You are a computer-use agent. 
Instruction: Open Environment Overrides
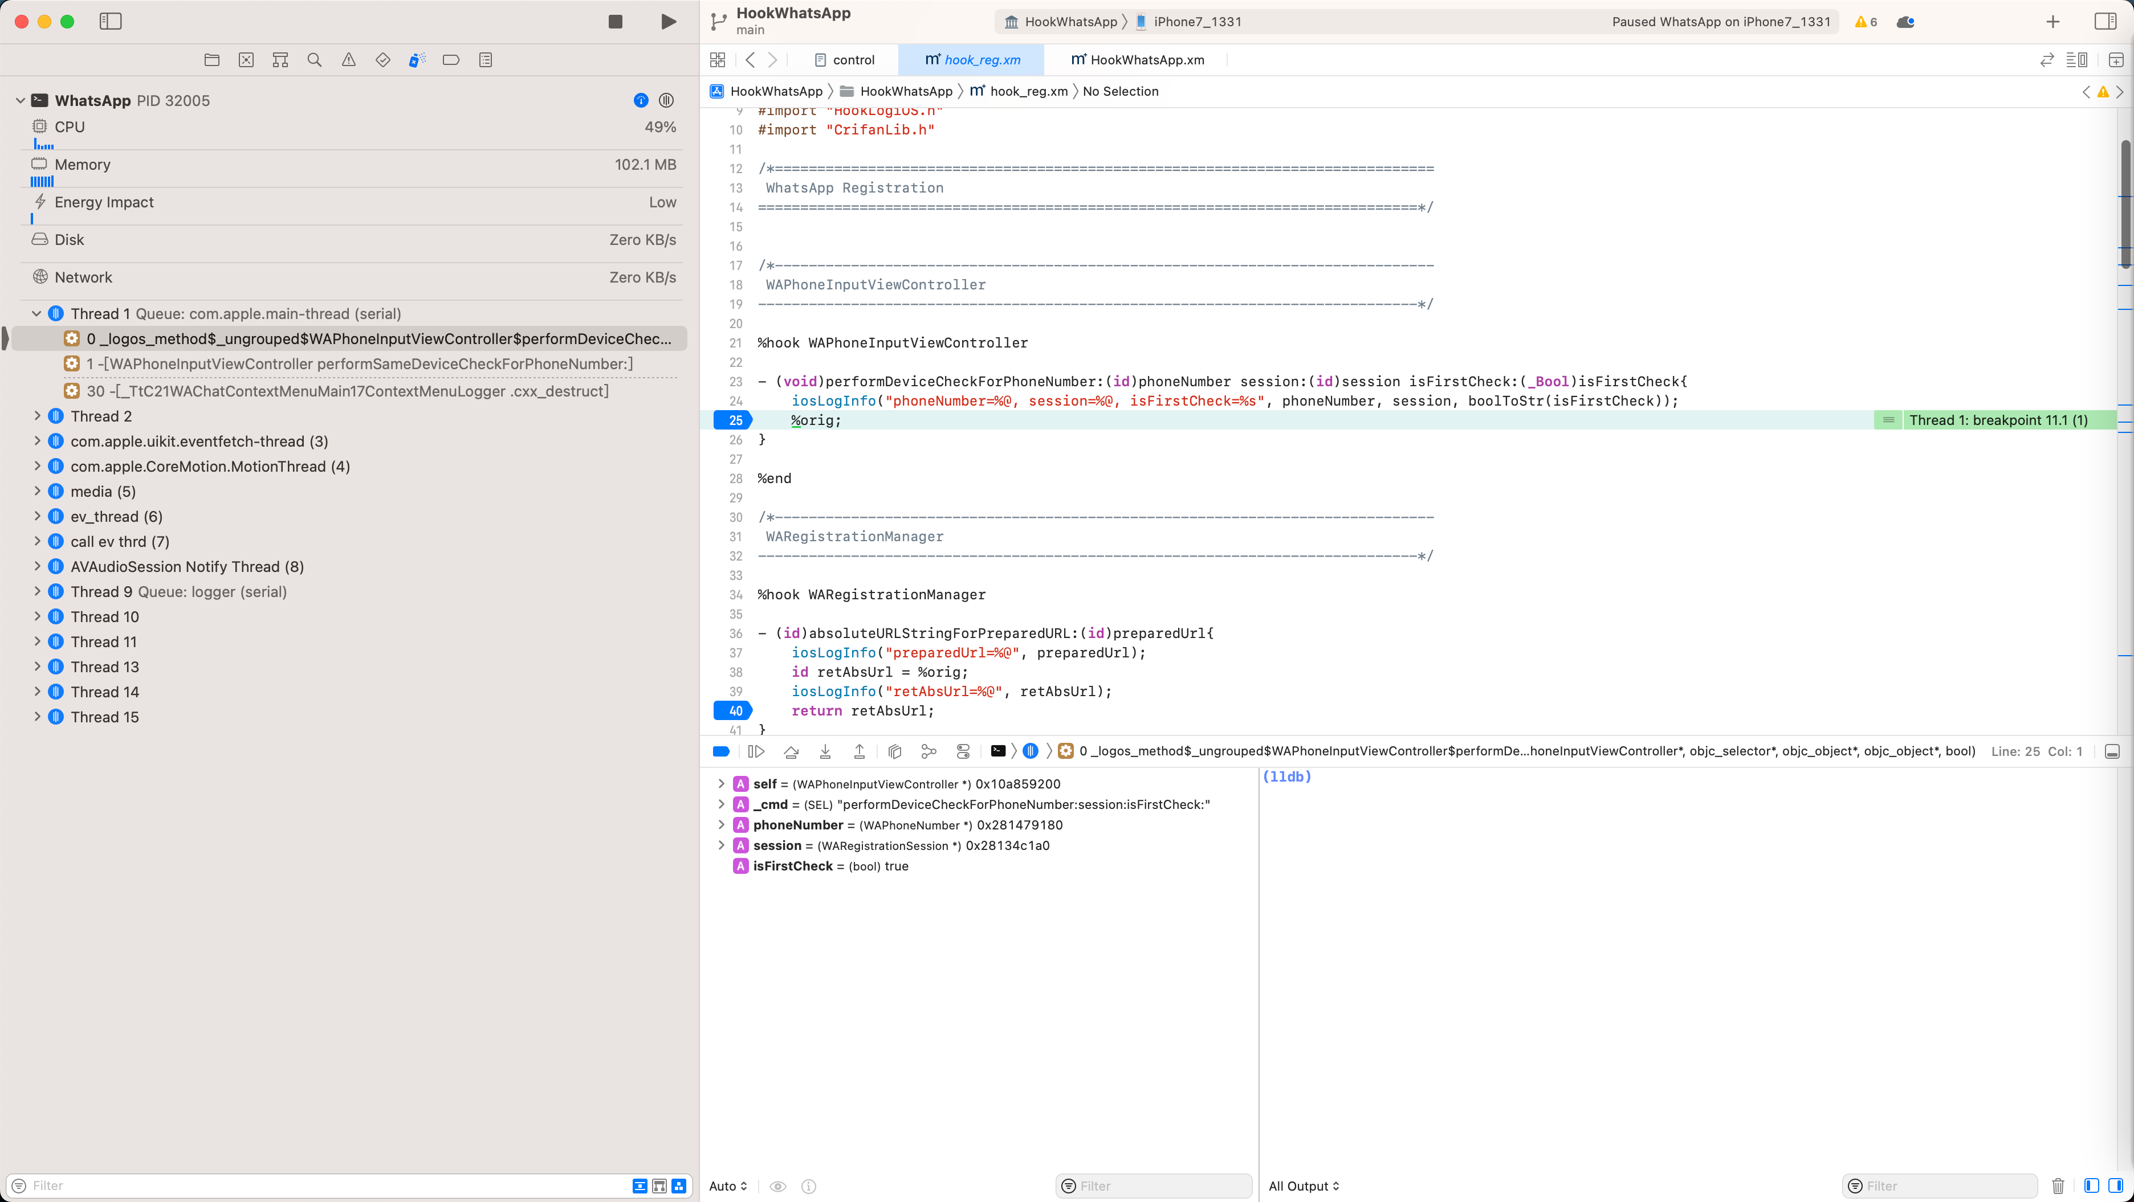coord(963,751)
